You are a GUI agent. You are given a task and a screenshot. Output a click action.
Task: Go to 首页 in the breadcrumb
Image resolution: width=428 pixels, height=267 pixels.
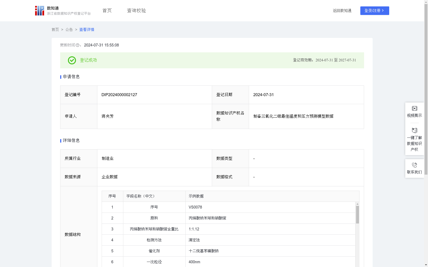55,30
